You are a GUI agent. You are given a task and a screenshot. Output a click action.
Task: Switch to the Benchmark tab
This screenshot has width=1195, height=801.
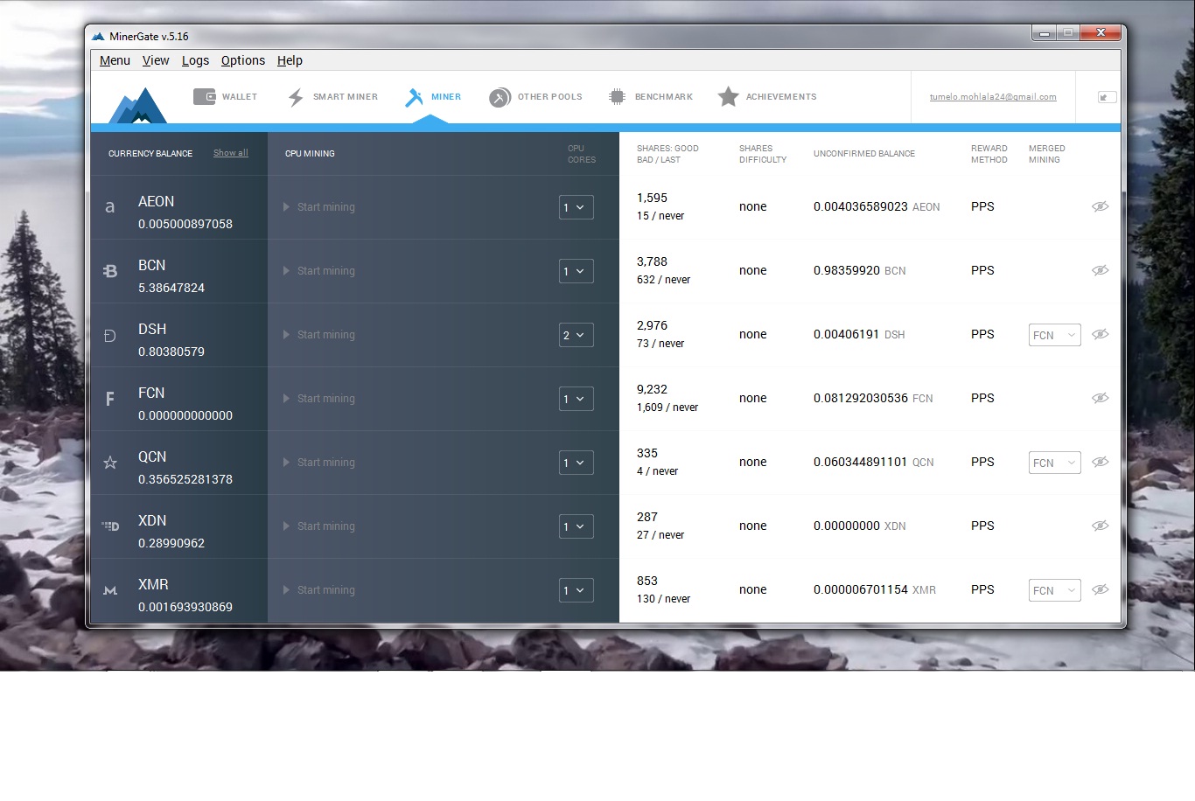point(651,97)
